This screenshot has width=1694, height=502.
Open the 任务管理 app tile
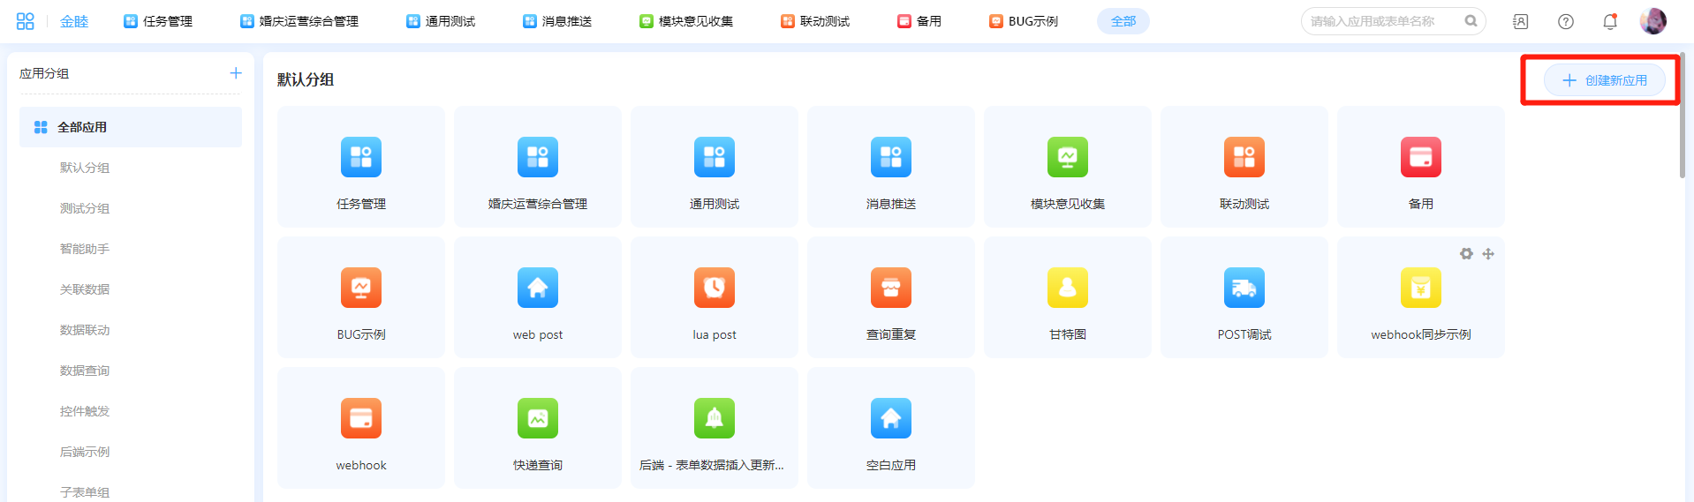click(x=360, y=168)
